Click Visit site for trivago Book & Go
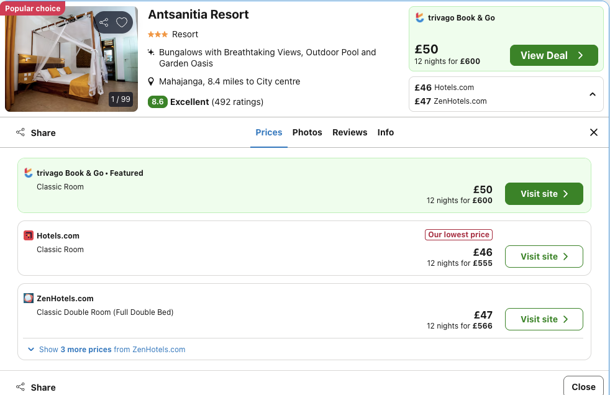The image size is (610, 395). coord(544,194)
